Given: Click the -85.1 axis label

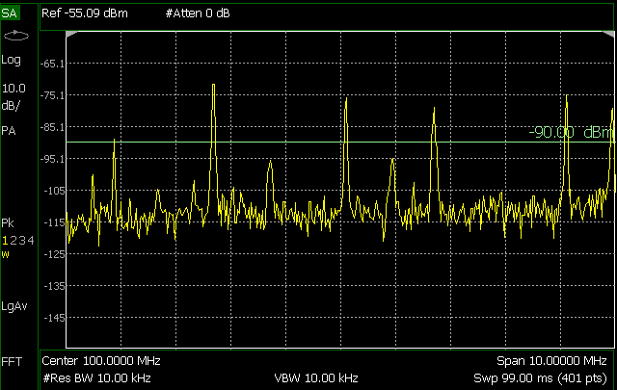Looking at the screenshot, I should 54,127.
